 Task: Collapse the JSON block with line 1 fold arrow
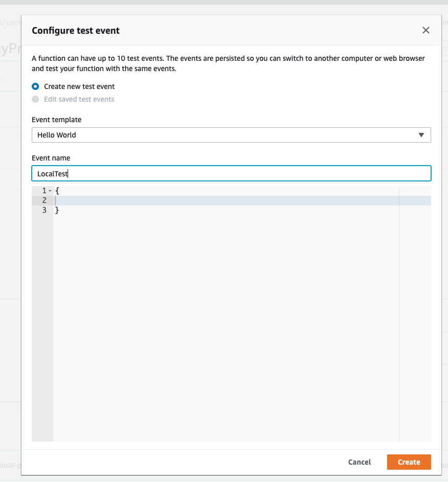click(x=50, y=191)
